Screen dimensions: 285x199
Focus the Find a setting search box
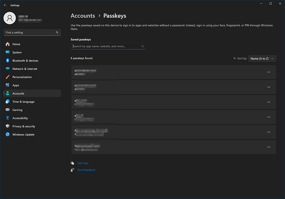[x=29, y=32]
